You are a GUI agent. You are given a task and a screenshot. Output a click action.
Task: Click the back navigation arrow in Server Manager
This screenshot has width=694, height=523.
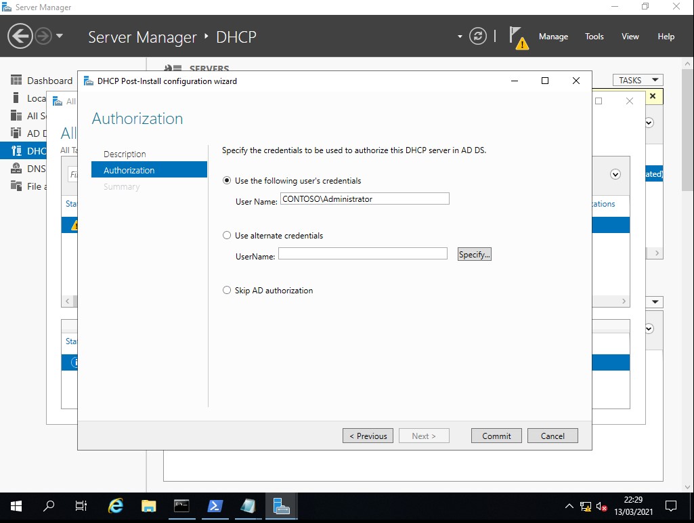(x=21, y=36)
